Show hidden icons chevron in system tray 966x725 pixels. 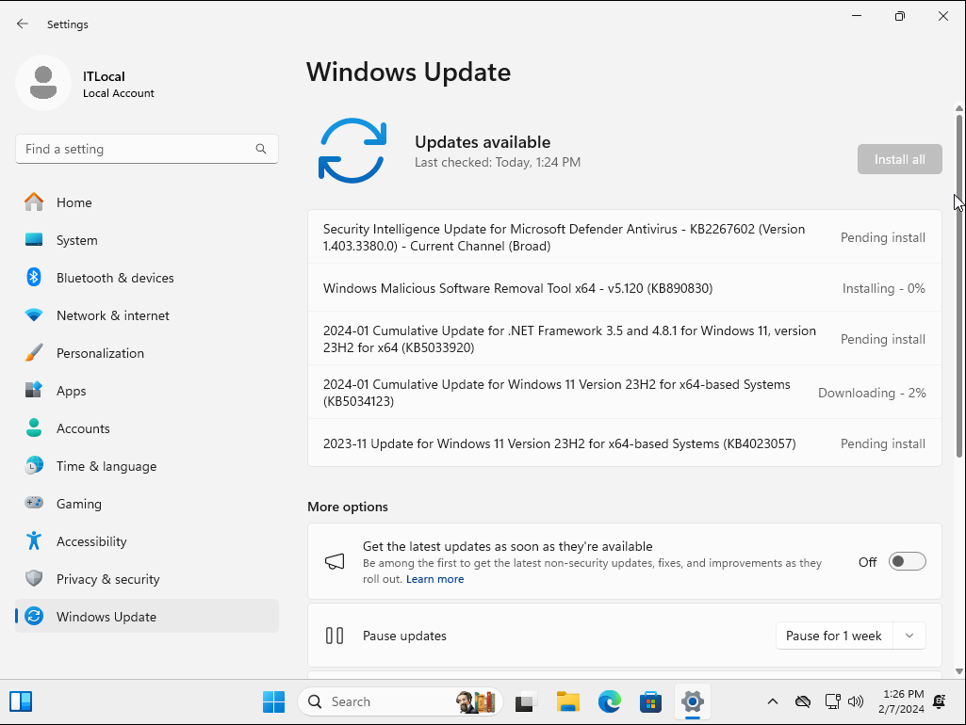pyautogui.click(x=773, y=701)
